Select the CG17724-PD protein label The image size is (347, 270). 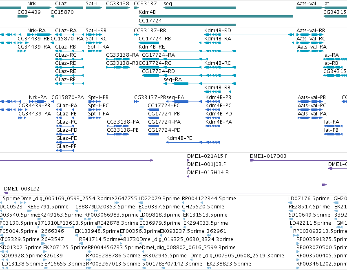[164, 130]
